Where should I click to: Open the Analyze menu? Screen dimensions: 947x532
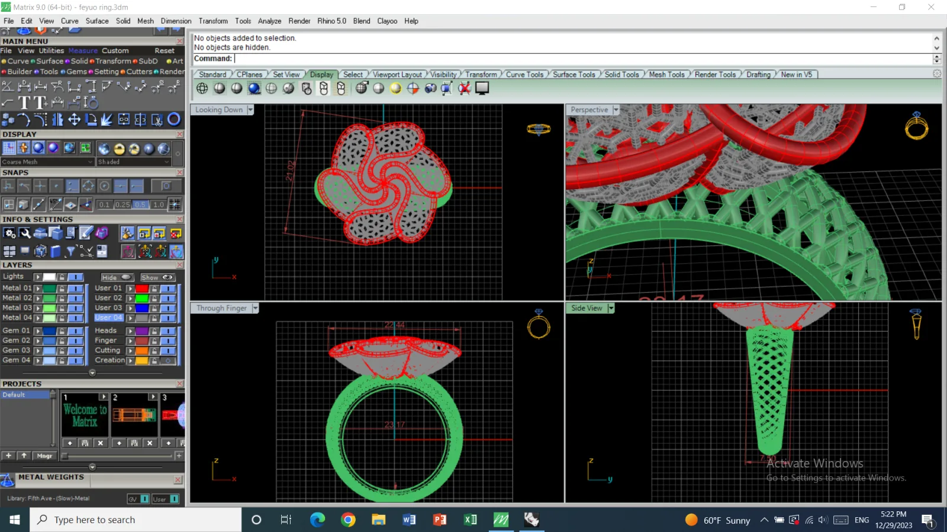point(269,21)
